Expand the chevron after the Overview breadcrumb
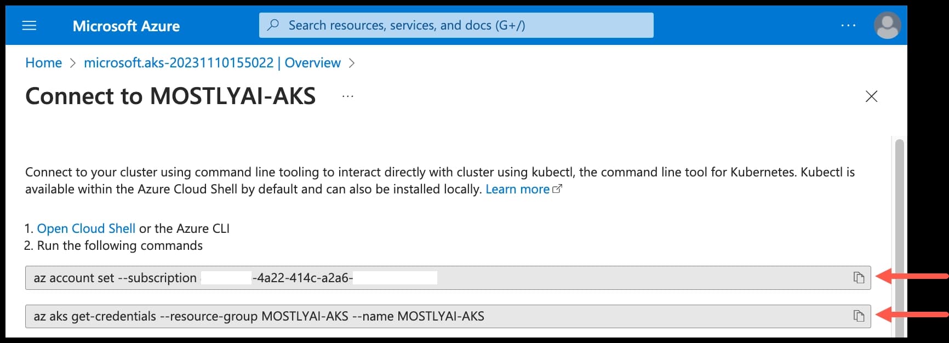Image resolution: width=949 pixels, height=343 pixels. tap(352, 63)
